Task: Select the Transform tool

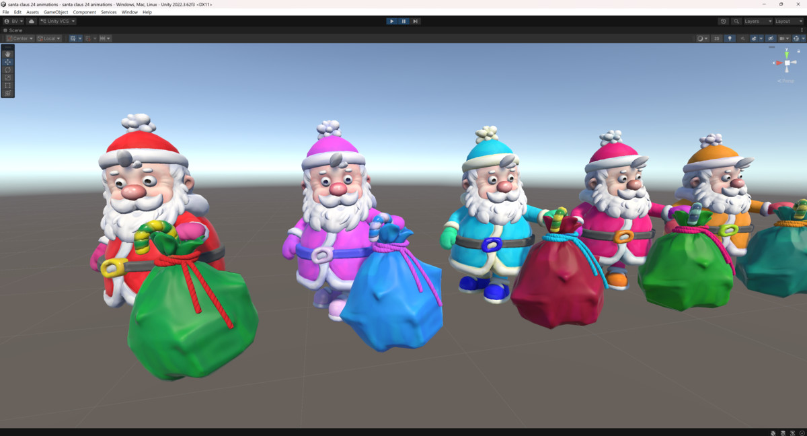Action: click(x=7, y=93)
